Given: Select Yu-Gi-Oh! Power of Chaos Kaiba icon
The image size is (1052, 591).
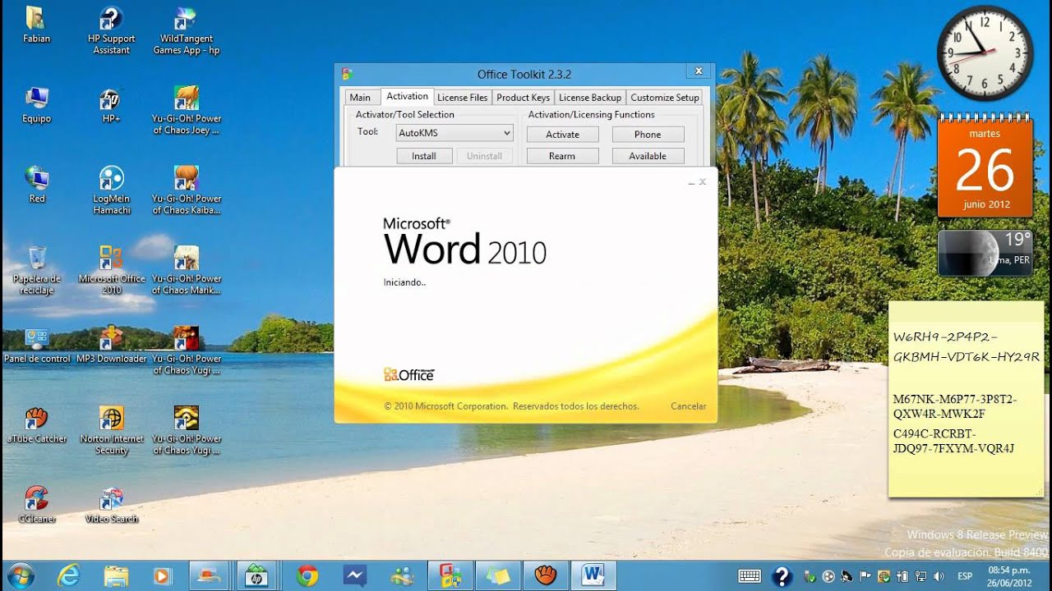Looking at the screenshot, I should pos(187,190).
